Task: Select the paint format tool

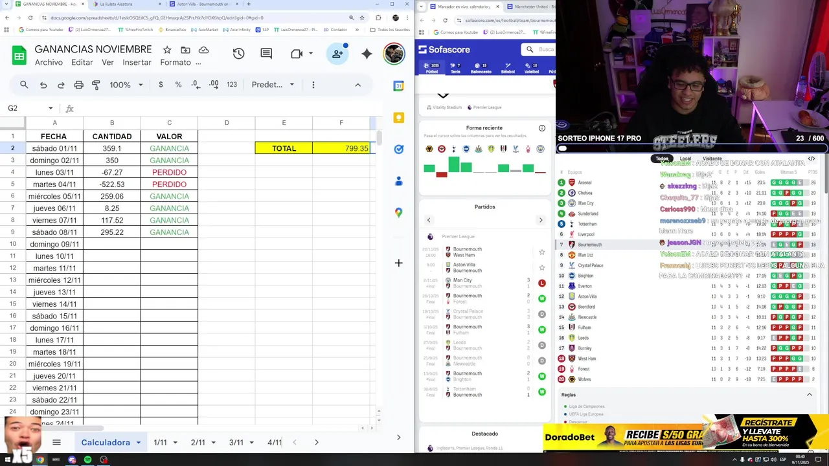Action: tap(96, 85)
